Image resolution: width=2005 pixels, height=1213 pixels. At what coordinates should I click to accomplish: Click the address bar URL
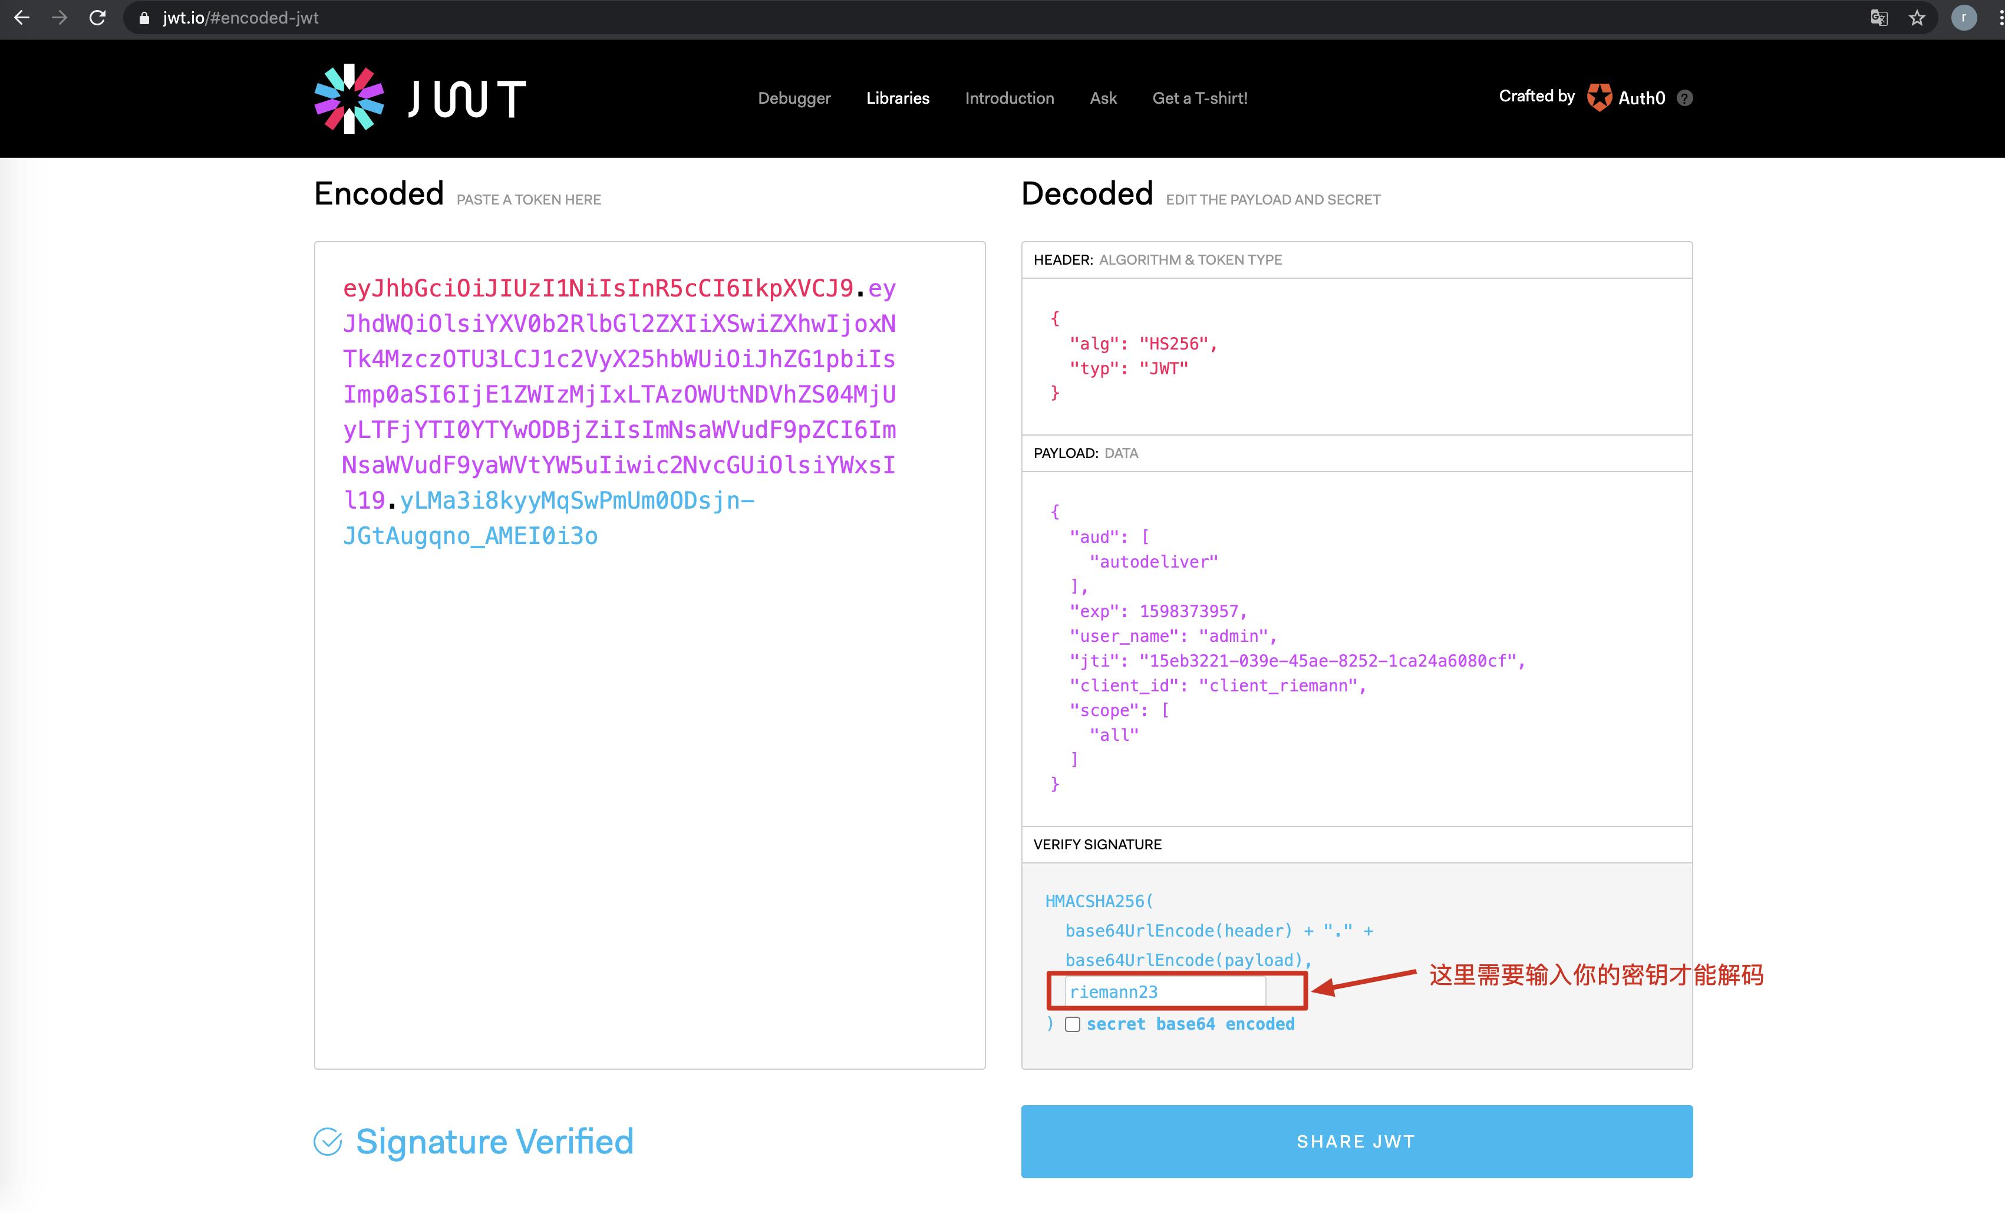pos(241,18)
